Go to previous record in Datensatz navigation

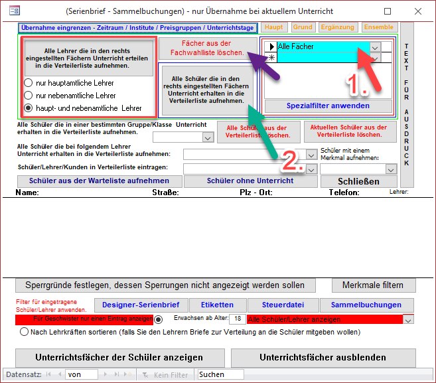(61, 375)
